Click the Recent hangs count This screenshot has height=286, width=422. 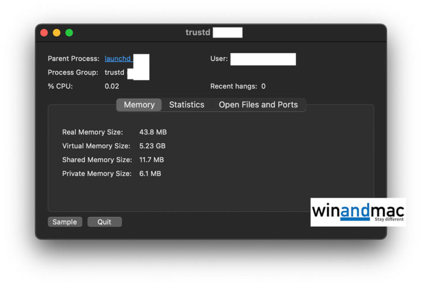(263, 86)
